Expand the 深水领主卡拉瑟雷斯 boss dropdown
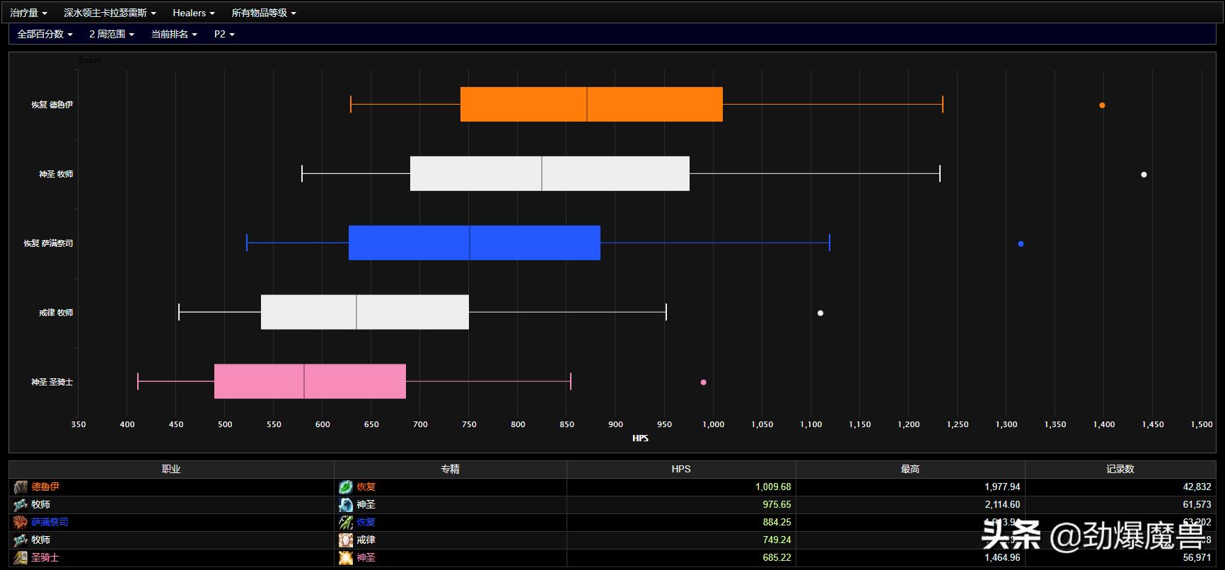Viewport: 1225px width, 570px height. click(x=110, y=13)
